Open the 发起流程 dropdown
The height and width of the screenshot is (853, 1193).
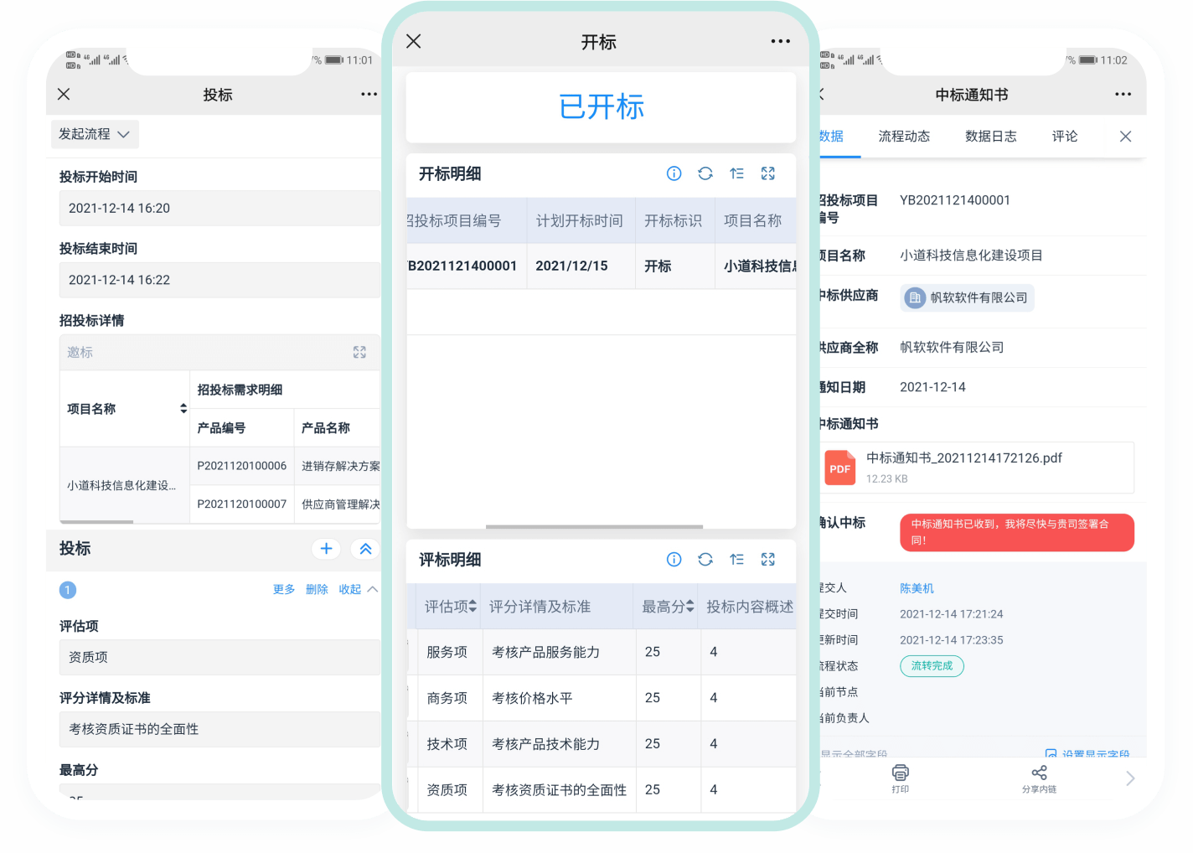[x=95, y=134]
